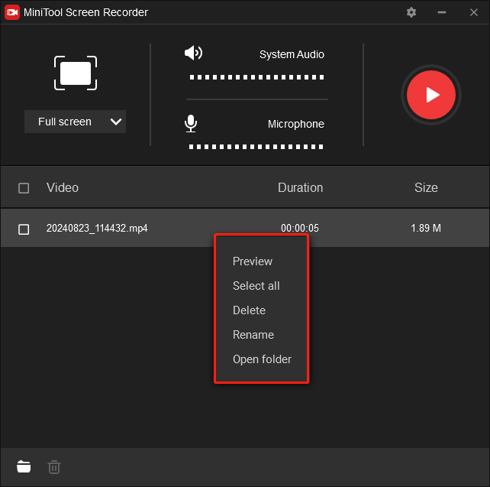Choose Open folder from the context menu
Viewport: 490px width, 487px height.
pos(262,359)
